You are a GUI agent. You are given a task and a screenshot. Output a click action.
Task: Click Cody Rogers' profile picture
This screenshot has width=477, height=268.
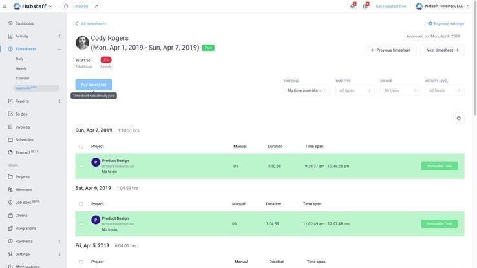(x=82, y=43)
